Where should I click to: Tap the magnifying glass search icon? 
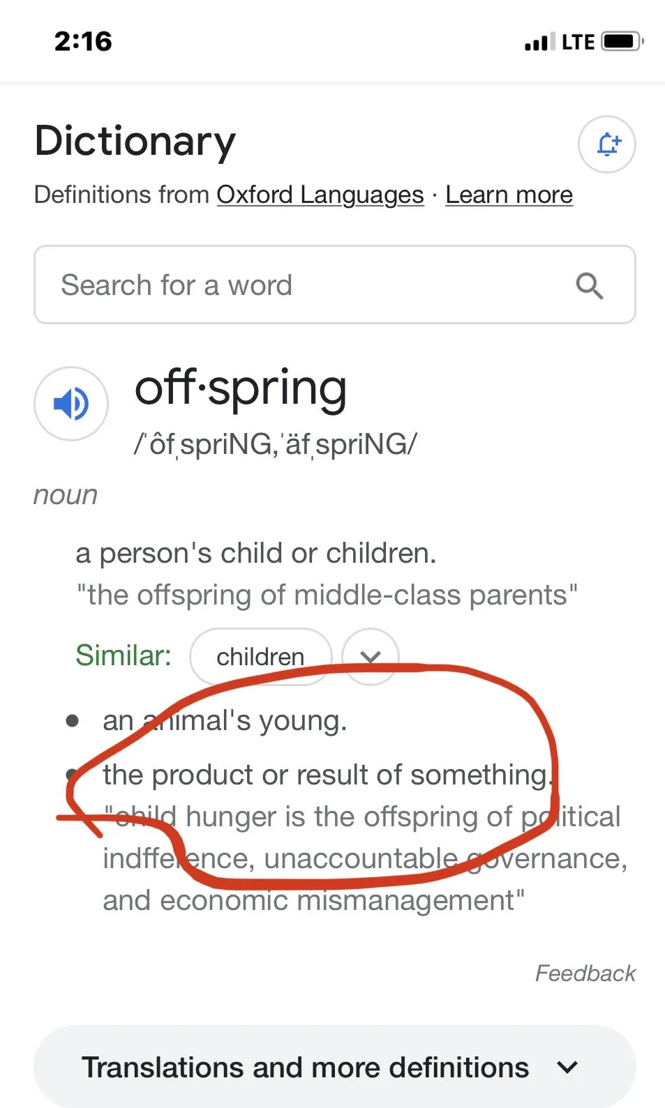[x=589, y=285]
